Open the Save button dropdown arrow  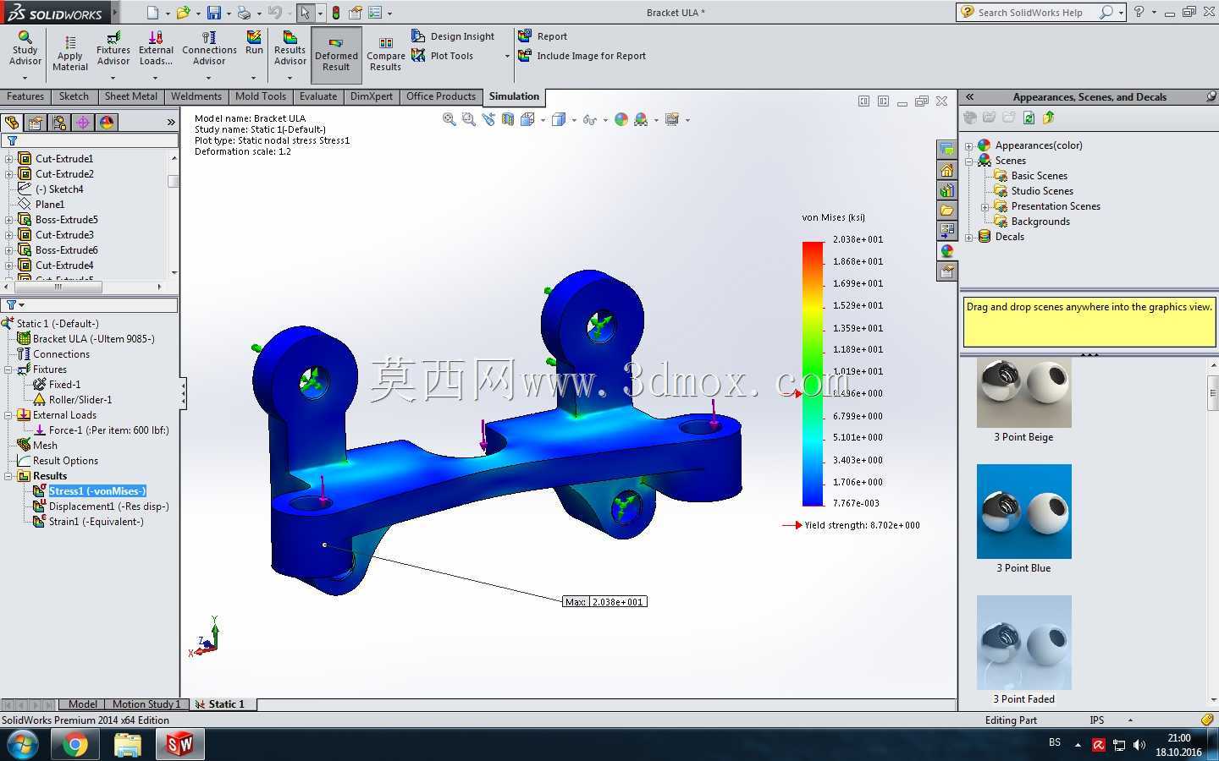(x=229, y=13)
